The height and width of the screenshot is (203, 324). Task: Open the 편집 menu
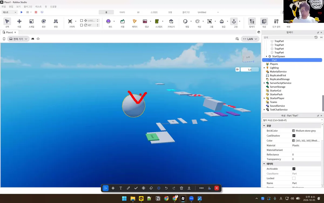tap(11, 6)
